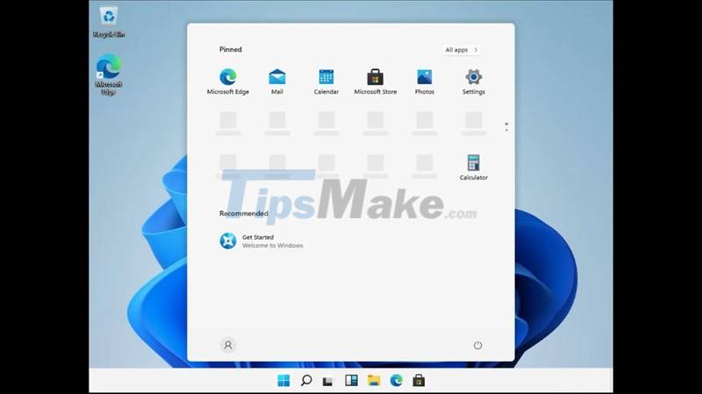This screenshot has height=394, width=702.
Task: Open the Get Started recommended item
Action: [261, 242]
